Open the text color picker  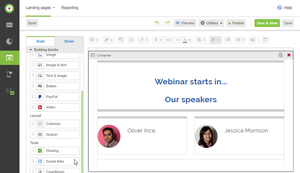coord(187,40)
